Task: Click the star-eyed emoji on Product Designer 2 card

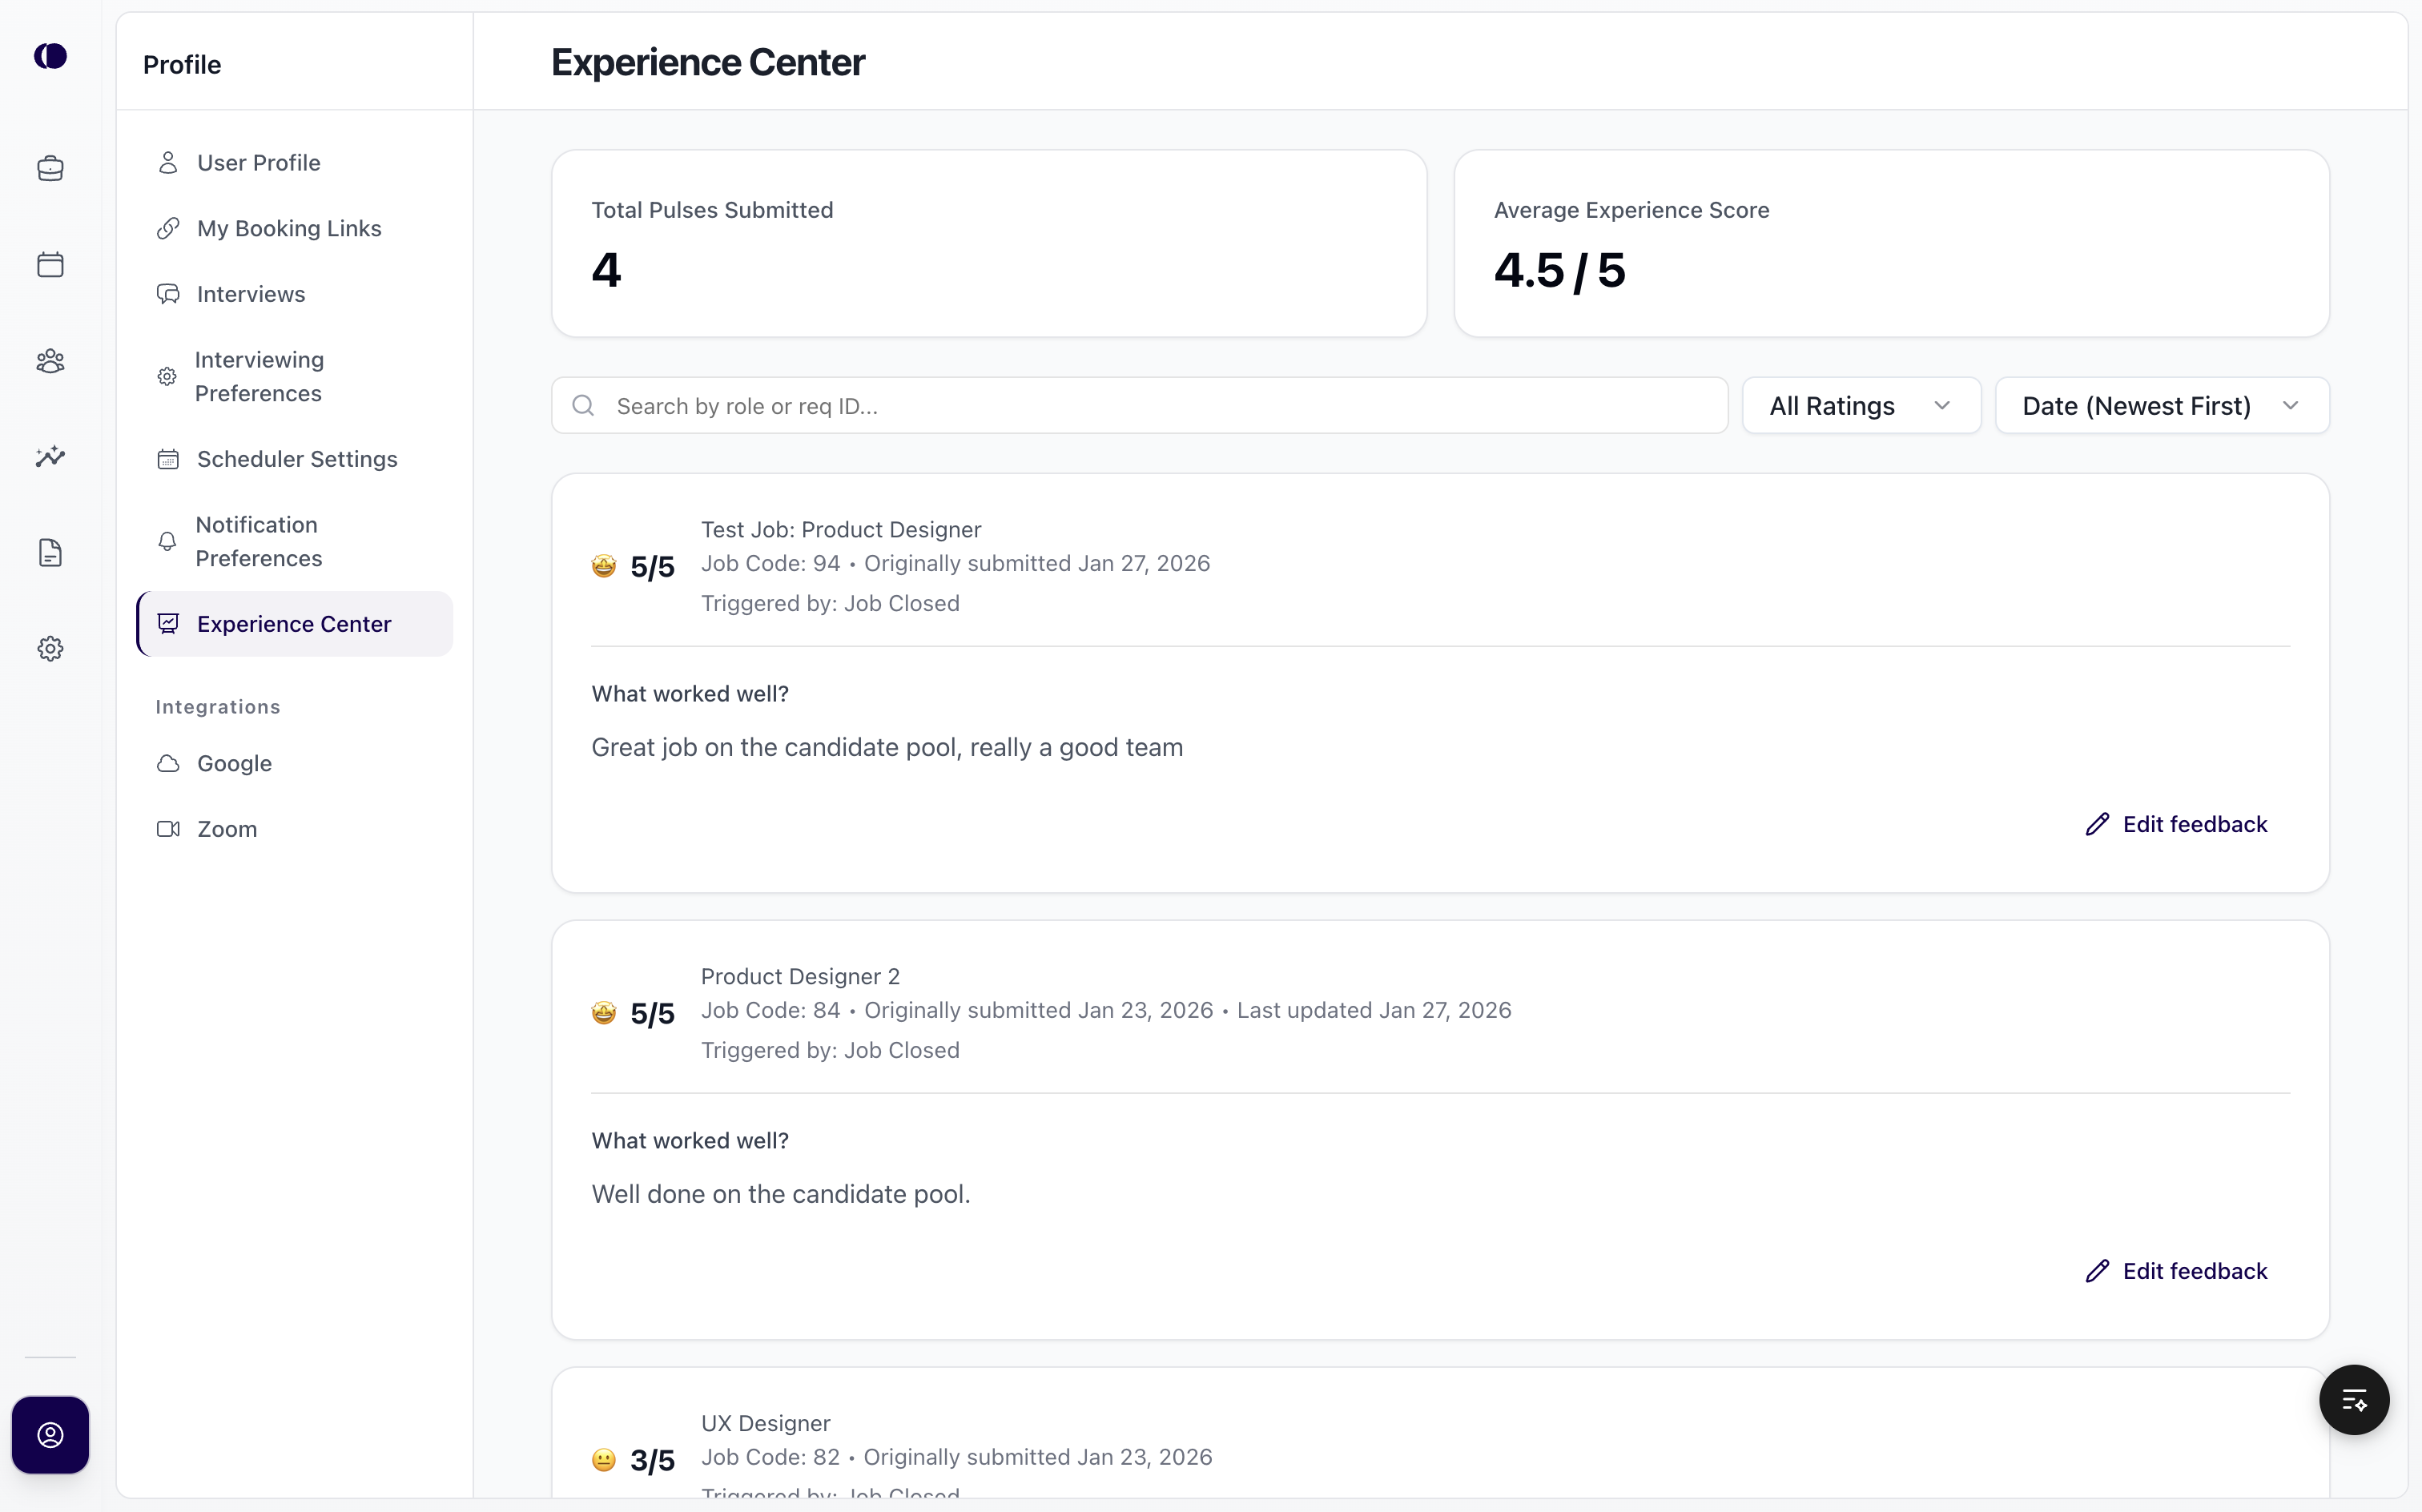Action: (x=604, y=1013)
